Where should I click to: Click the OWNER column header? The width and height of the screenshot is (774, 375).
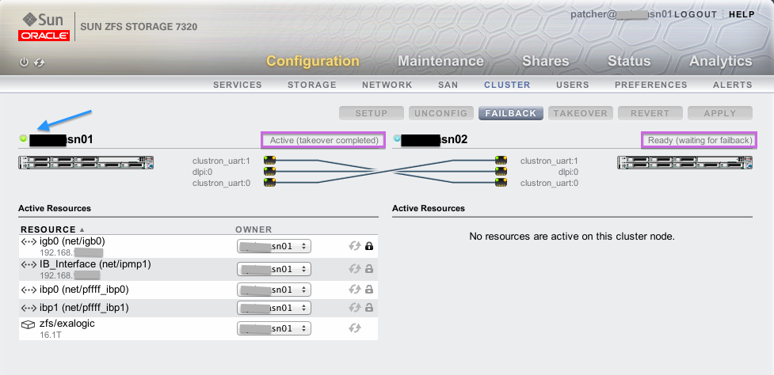pos(254,229)
